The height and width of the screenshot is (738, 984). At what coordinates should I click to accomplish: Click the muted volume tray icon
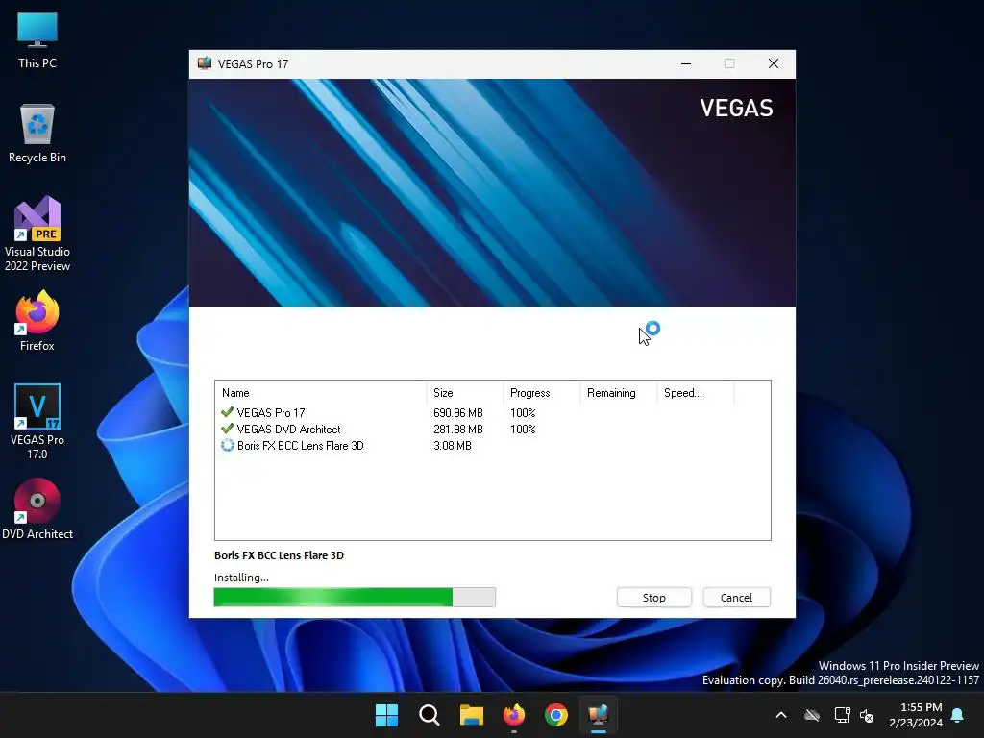(x=867, y=715)
